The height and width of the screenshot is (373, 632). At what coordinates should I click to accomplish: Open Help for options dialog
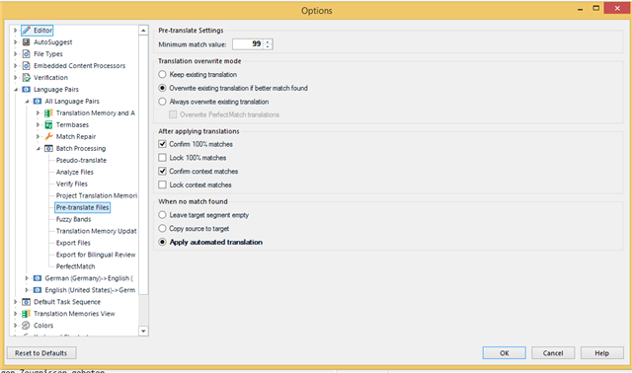pos(601,353)
